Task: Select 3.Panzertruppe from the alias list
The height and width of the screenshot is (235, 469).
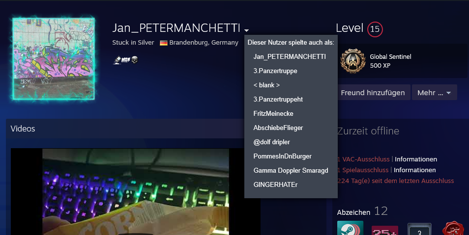Action: (x=275, y=71)
